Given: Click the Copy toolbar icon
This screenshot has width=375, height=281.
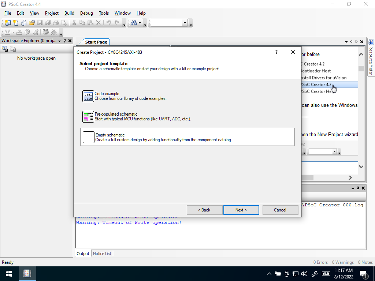Looking at the screenshot, I should point(82,23).
